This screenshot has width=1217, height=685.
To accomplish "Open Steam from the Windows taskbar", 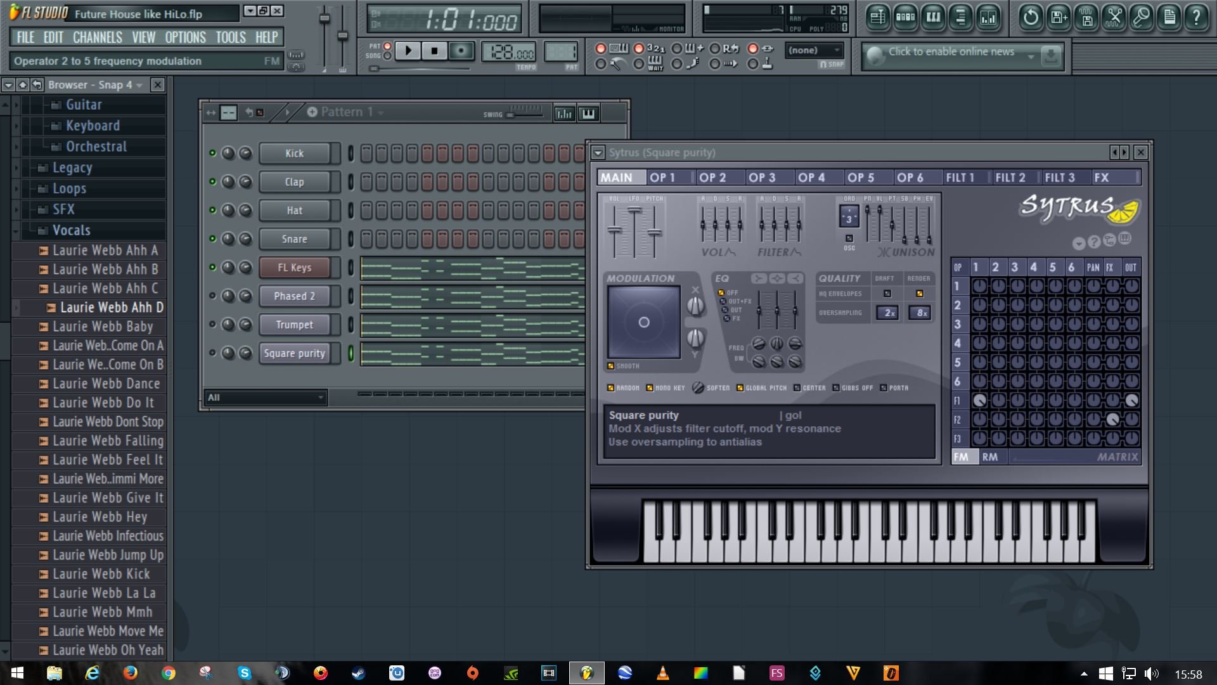I will 359,673.
